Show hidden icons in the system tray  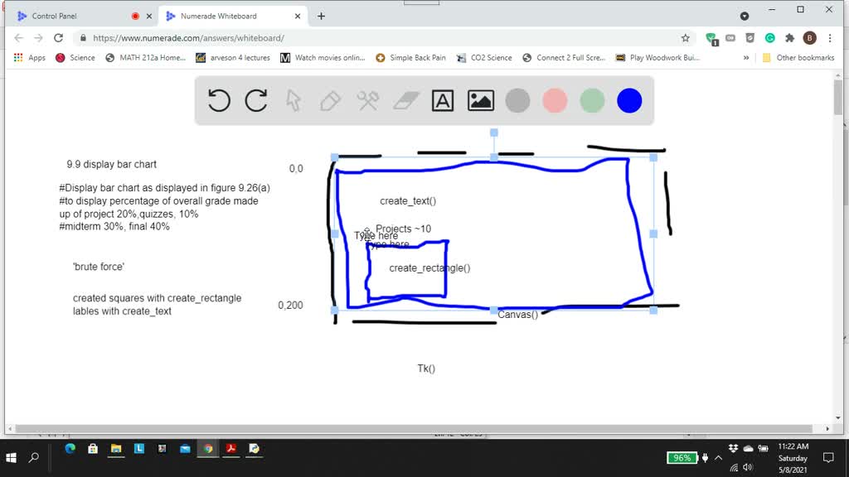718,457
